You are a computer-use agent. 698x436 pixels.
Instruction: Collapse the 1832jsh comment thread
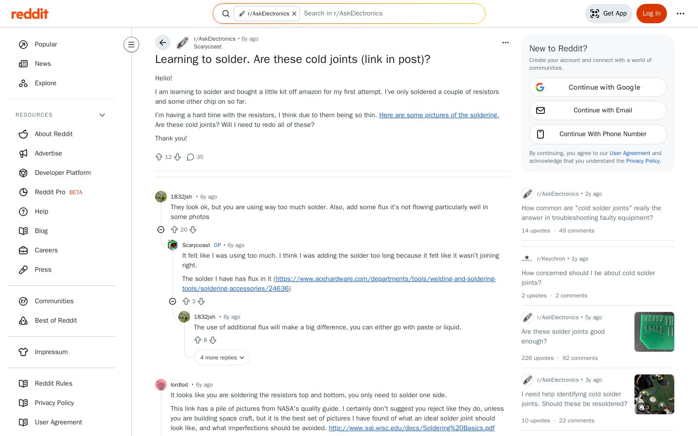[161, 230]
